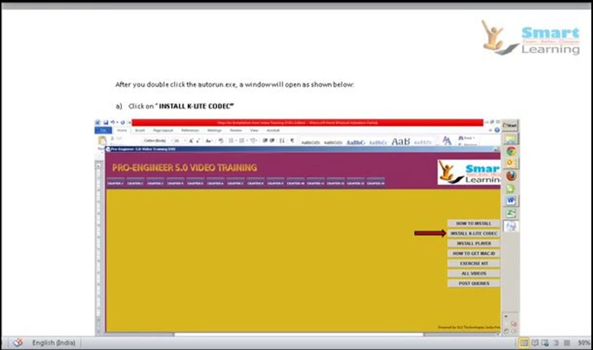Open the File tab in embedded Word ribbon
Screen dimensions: 593x350
click(x=103, y=130)
